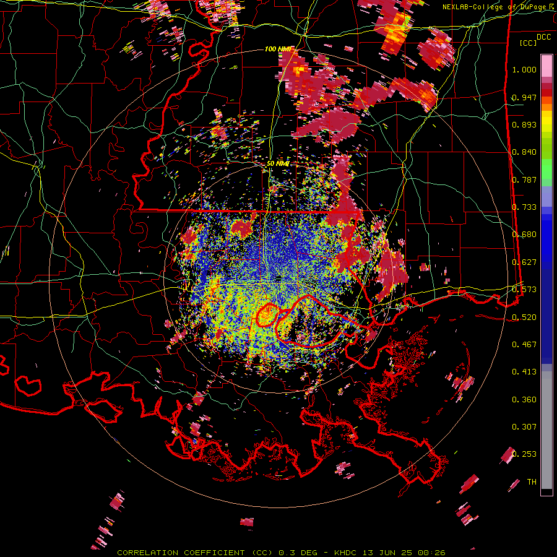
Task: Click the 00:26 timestamp
Action: coord(431,553)
